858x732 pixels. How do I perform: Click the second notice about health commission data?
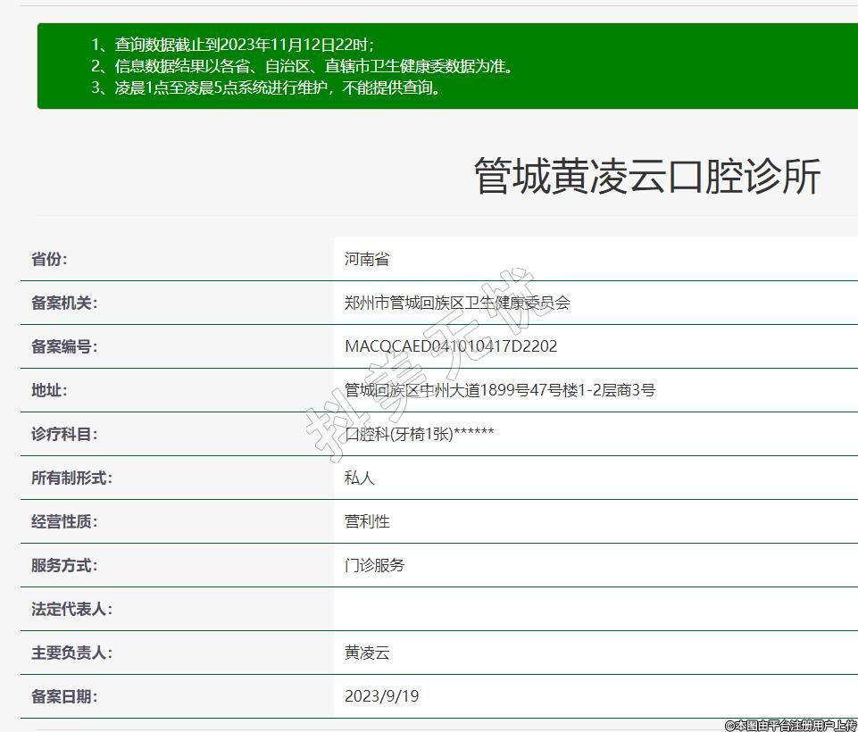pos(303,66)
